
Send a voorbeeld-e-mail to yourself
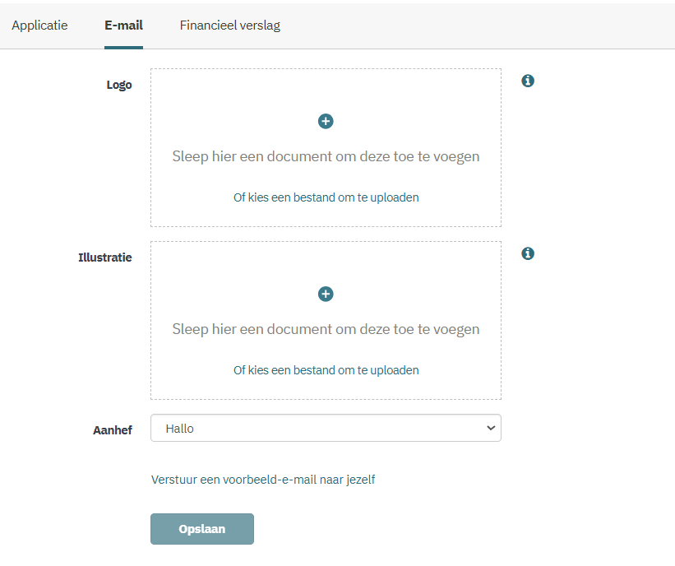coord(263,480)
